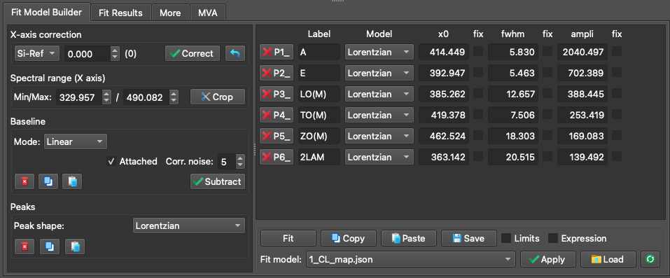This screenshot has width=670, height=278.
Task: Click the Max spectral range field 490.082
Action: 146,97
